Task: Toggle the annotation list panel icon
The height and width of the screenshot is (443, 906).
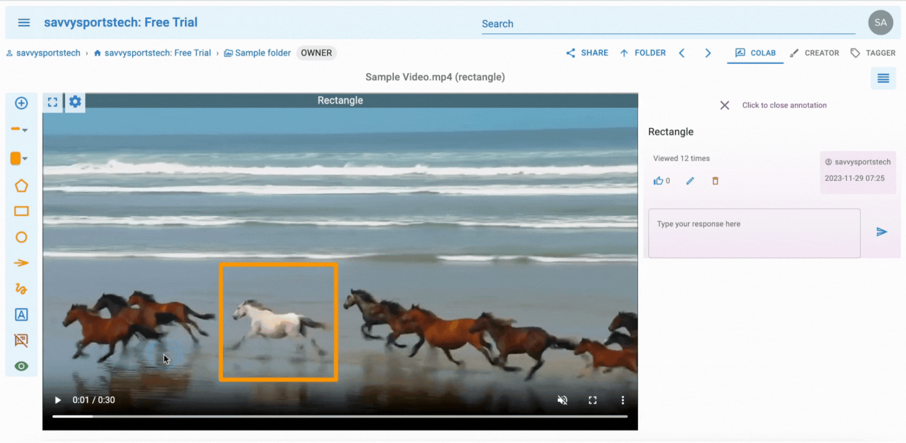Action: pyautogui.click(x=883, y=78)
